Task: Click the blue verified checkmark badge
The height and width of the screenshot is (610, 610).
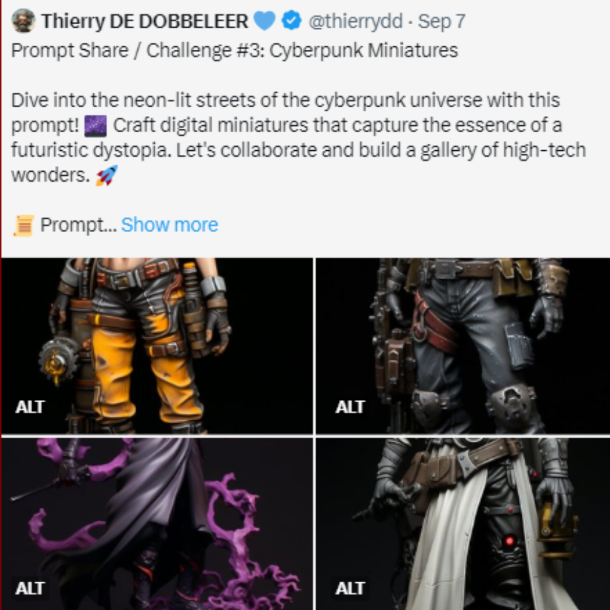Action: (x=291, y=21)
